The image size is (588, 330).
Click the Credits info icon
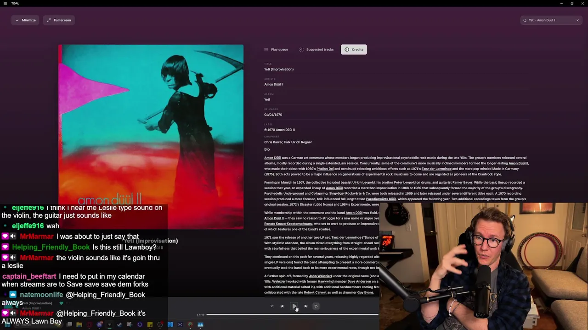(347, 49)
